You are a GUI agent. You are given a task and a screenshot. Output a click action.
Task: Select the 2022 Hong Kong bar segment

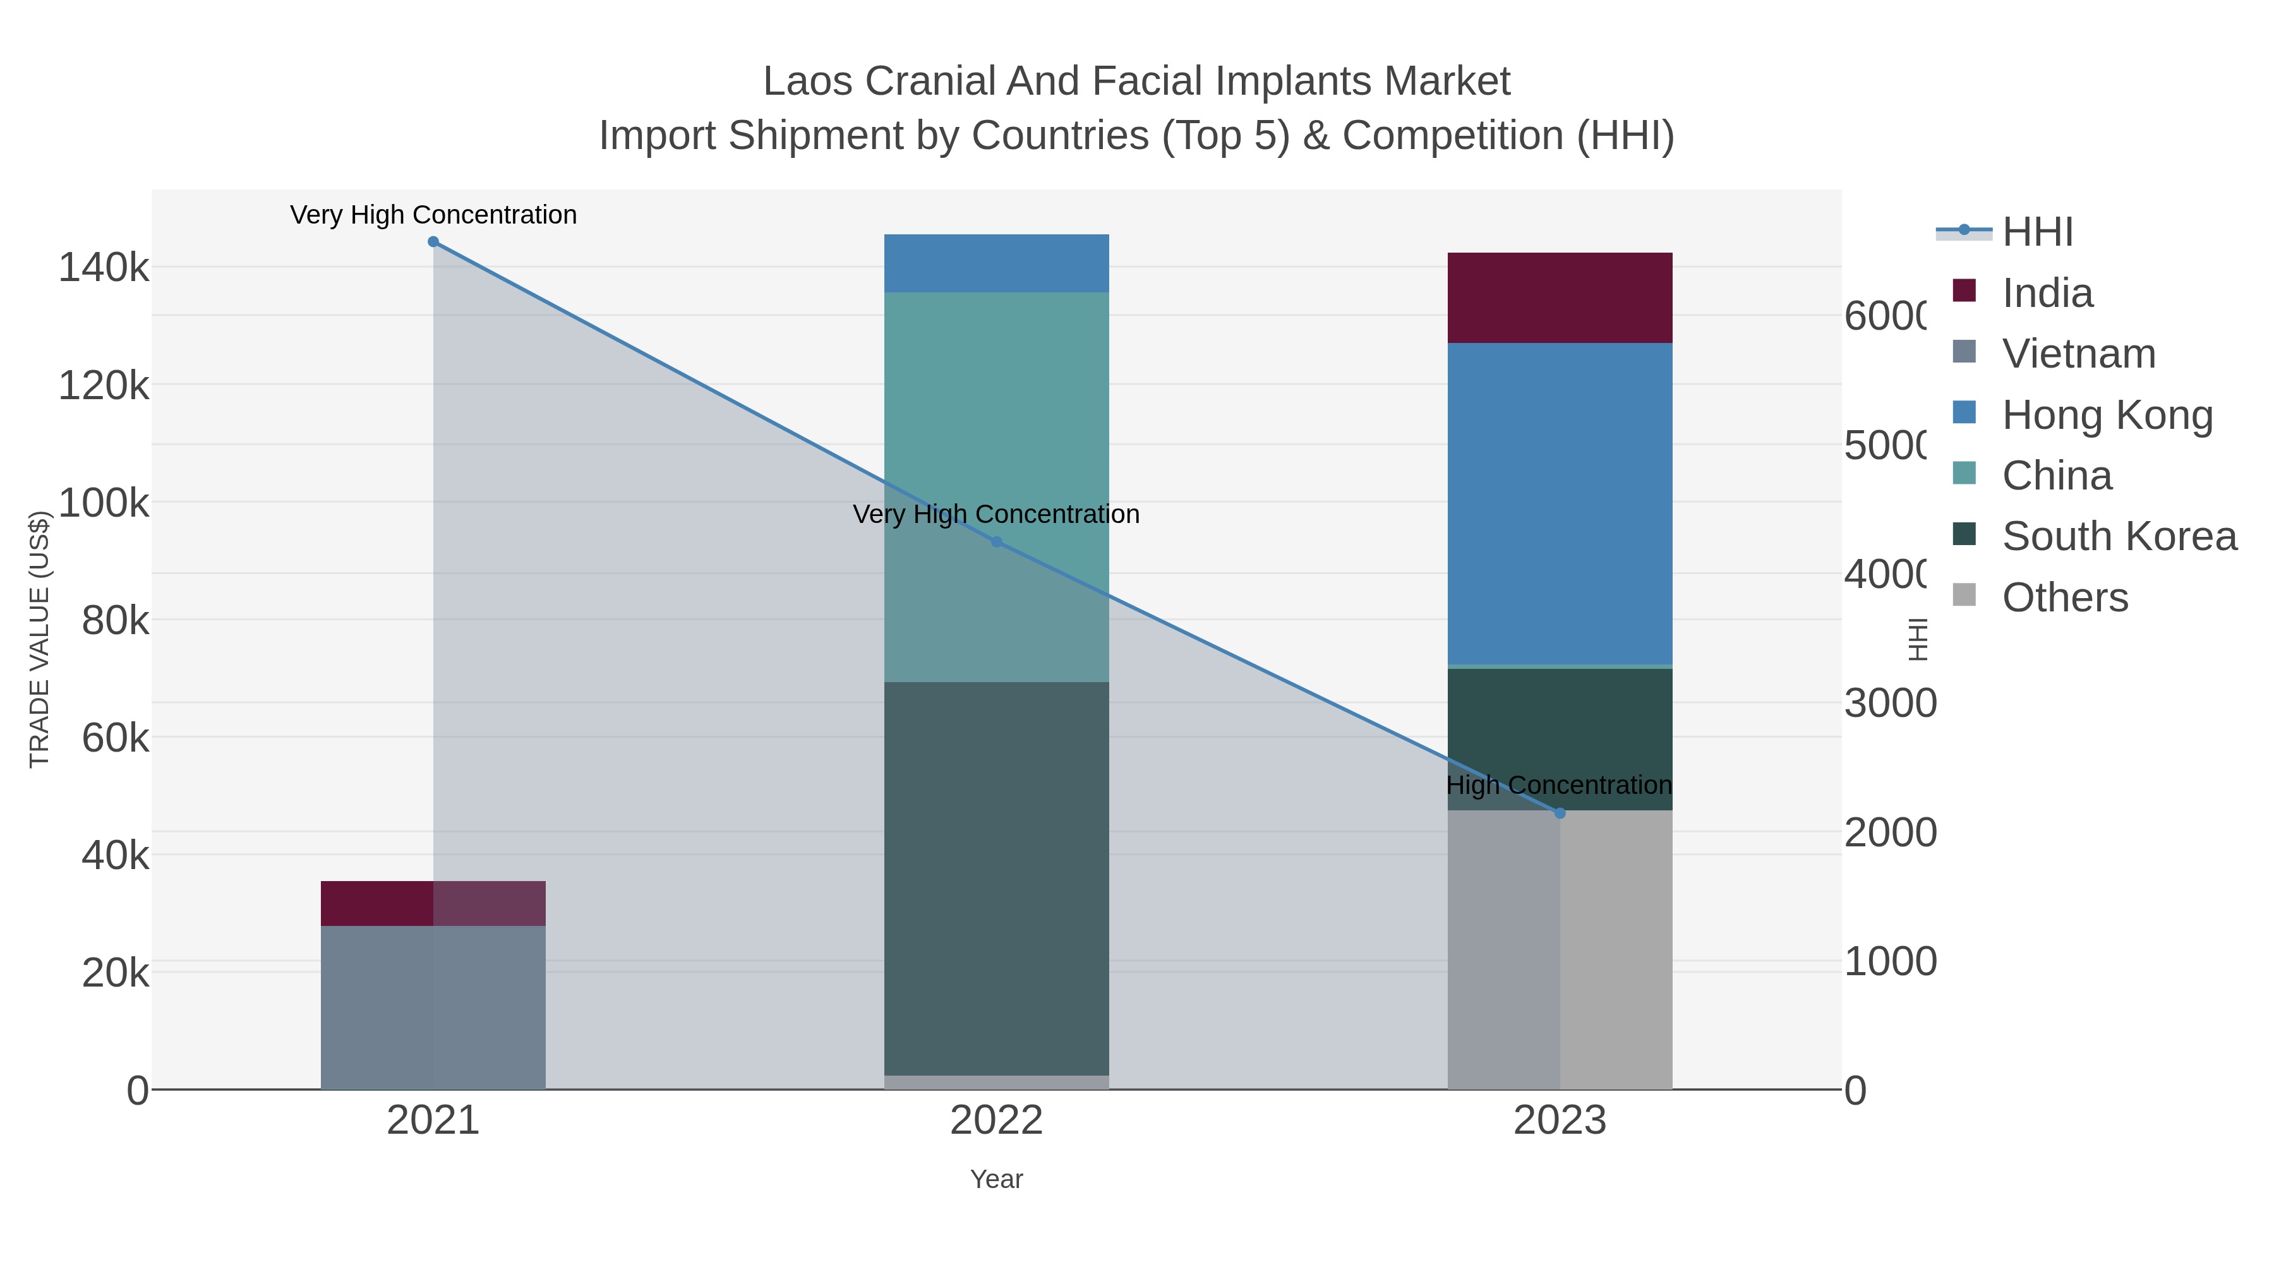pos(997,264)
